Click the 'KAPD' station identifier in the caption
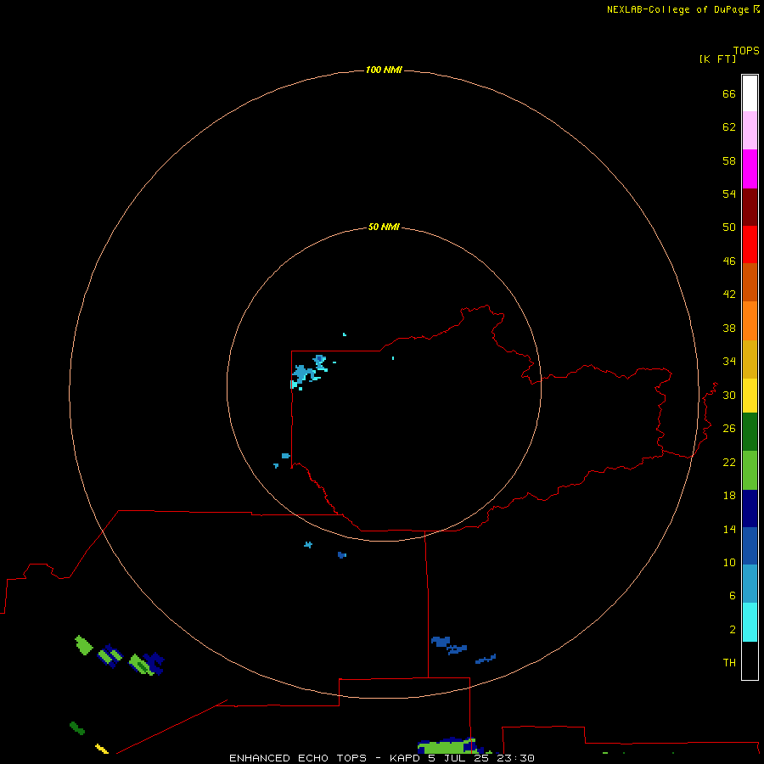Viewport: 764px width, 764px height. point(404,758)
